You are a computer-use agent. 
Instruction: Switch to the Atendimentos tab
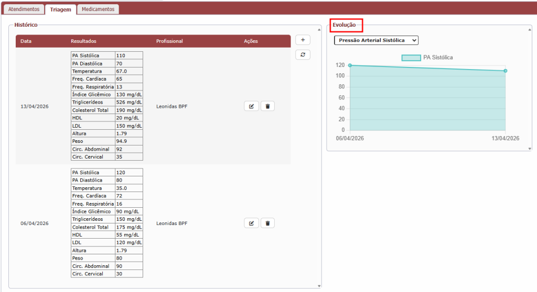(24, 9)
